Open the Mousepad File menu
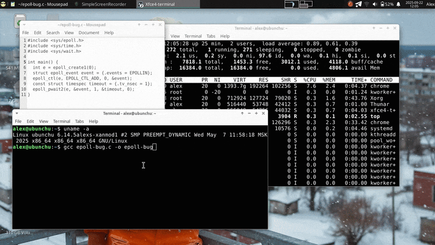The width and height of the screenshot is (435, 245). coord(26,33)
